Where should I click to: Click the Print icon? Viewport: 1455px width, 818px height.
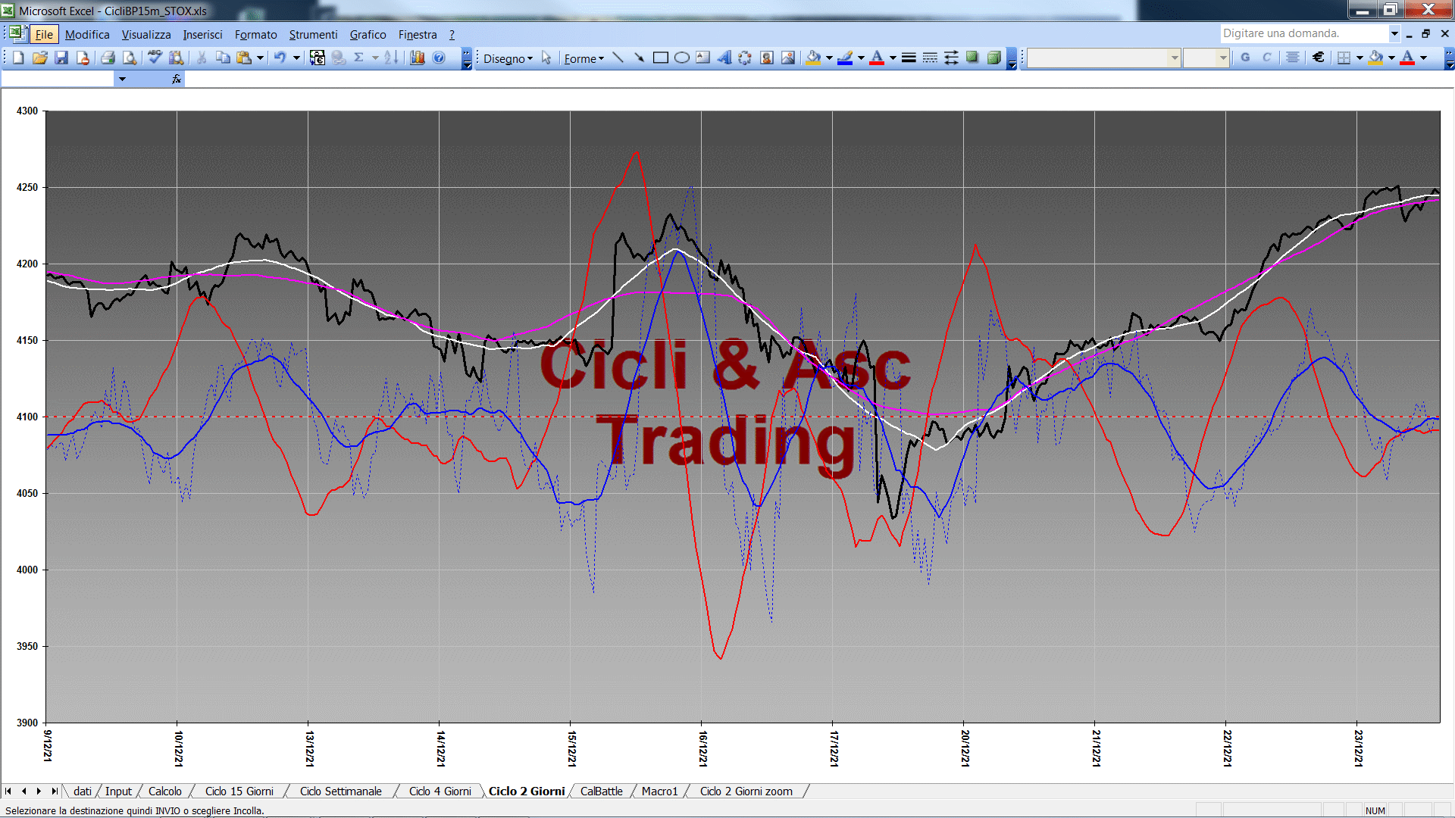coord(108,58)
